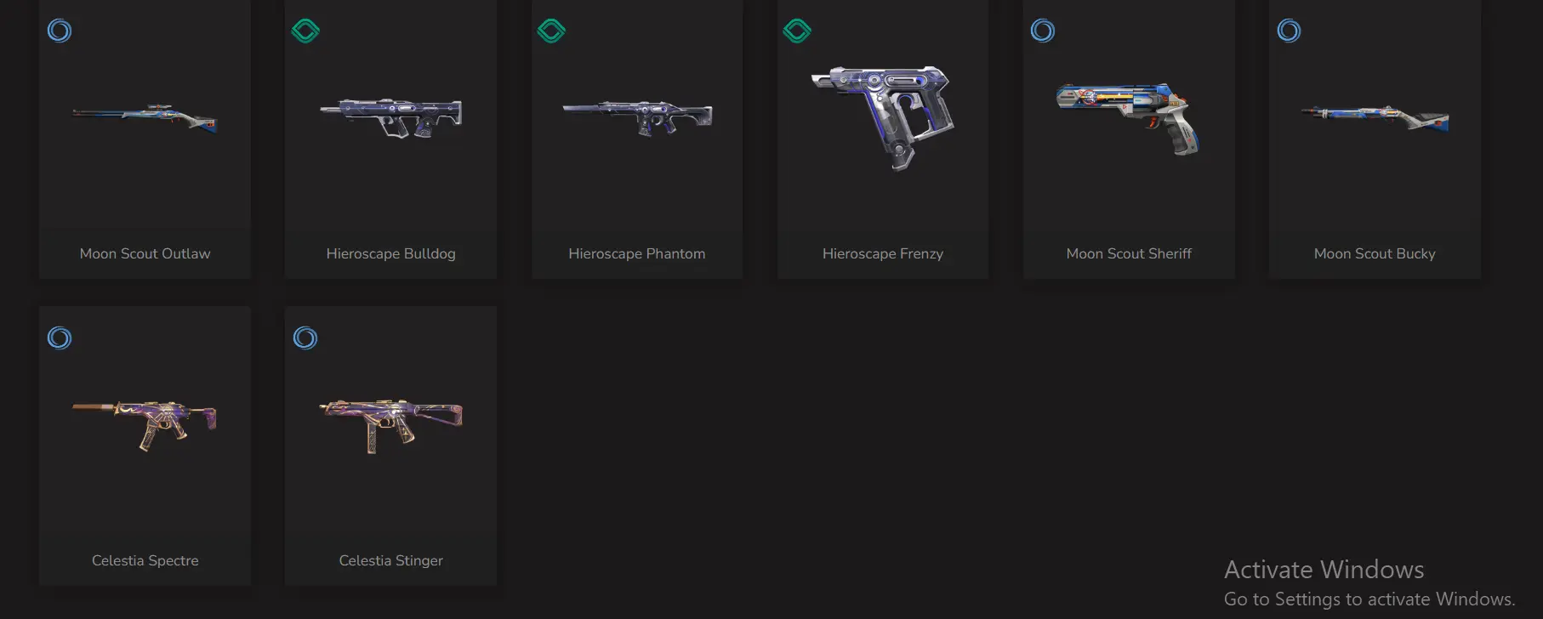Select the Moon Scout Outlaw rifle image
The image size is (1543, 619).
145,118
